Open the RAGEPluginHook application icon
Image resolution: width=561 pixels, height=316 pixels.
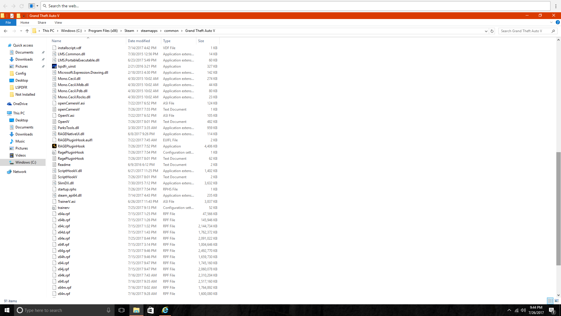(54, 146)
